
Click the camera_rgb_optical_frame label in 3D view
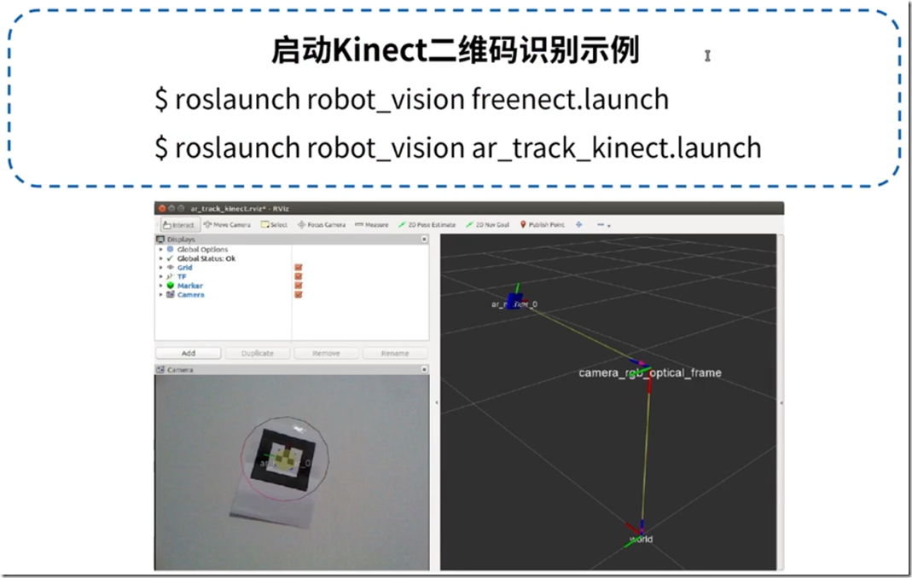[x=650, y=373]
